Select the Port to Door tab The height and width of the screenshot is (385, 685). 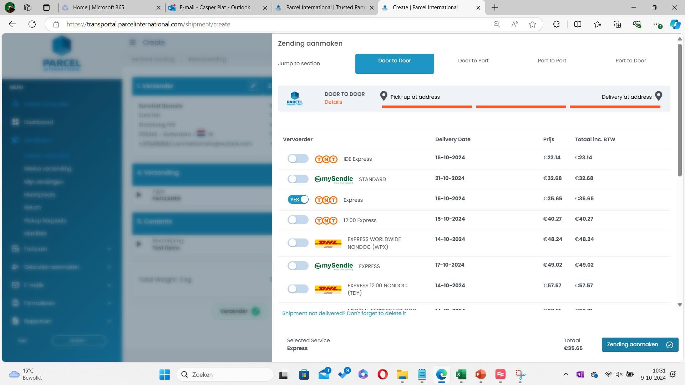click(630, 61)
